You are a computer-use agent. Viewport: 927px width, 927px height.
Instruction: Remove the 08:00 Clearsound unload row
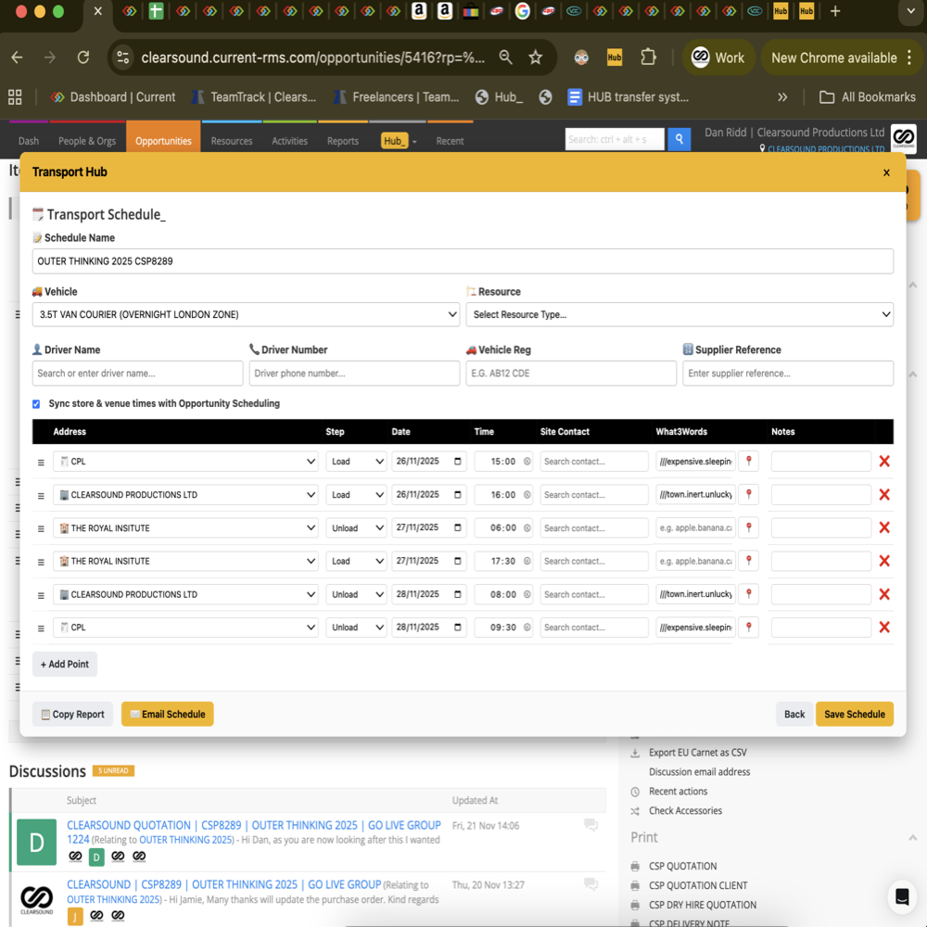883,594
